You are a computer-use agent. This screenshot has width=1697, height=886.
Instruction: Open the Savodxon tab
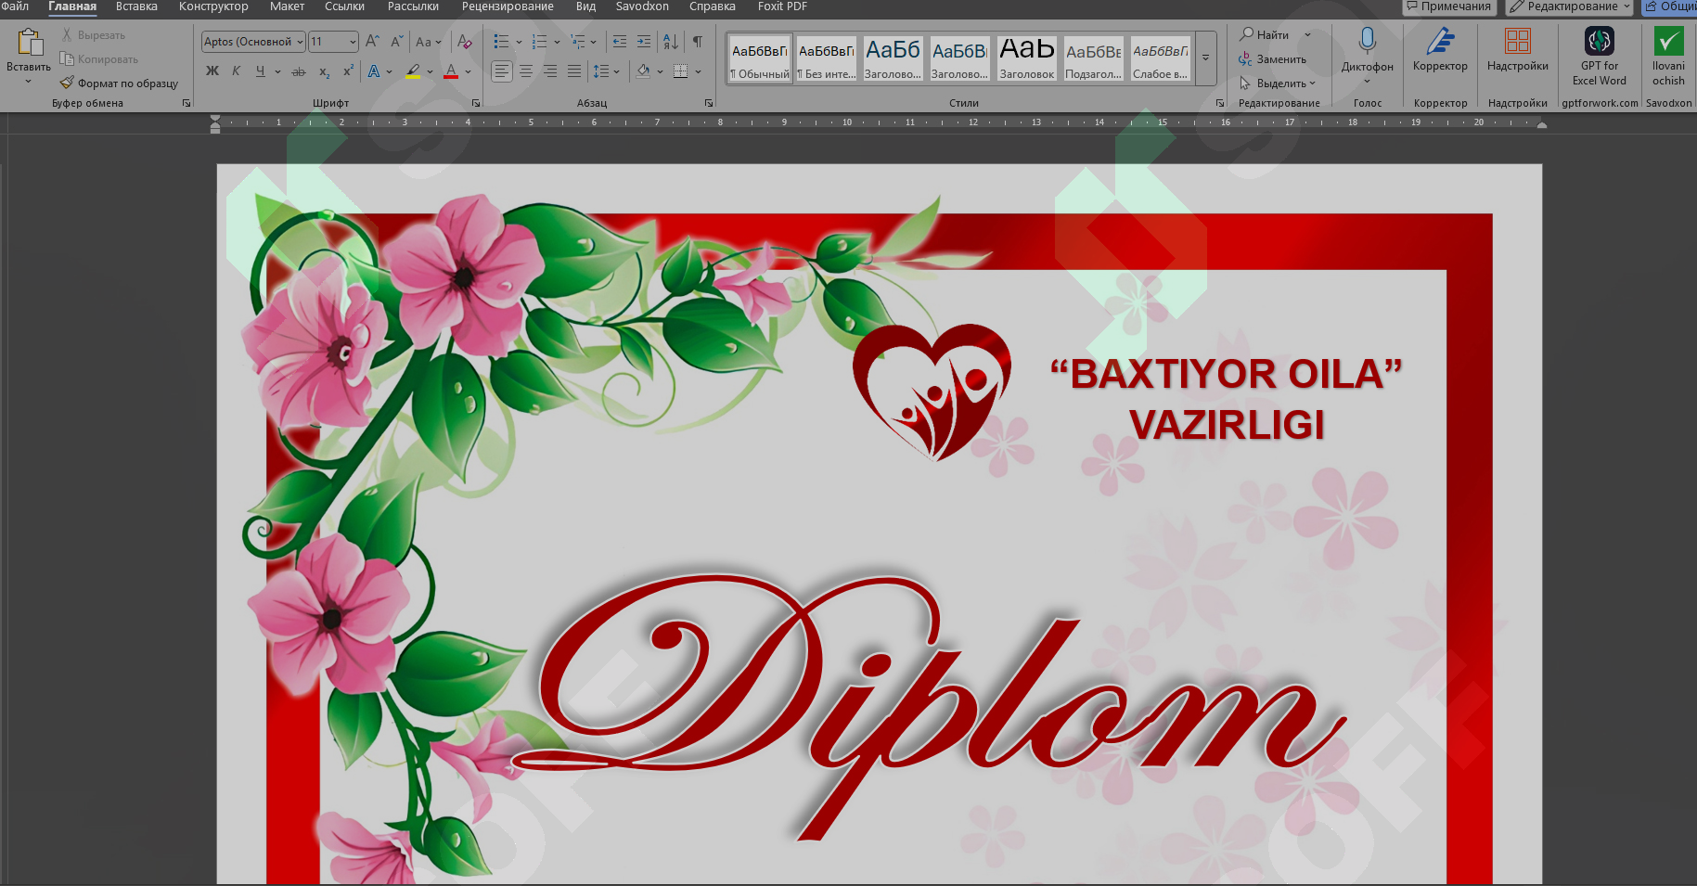pos(642,6)
